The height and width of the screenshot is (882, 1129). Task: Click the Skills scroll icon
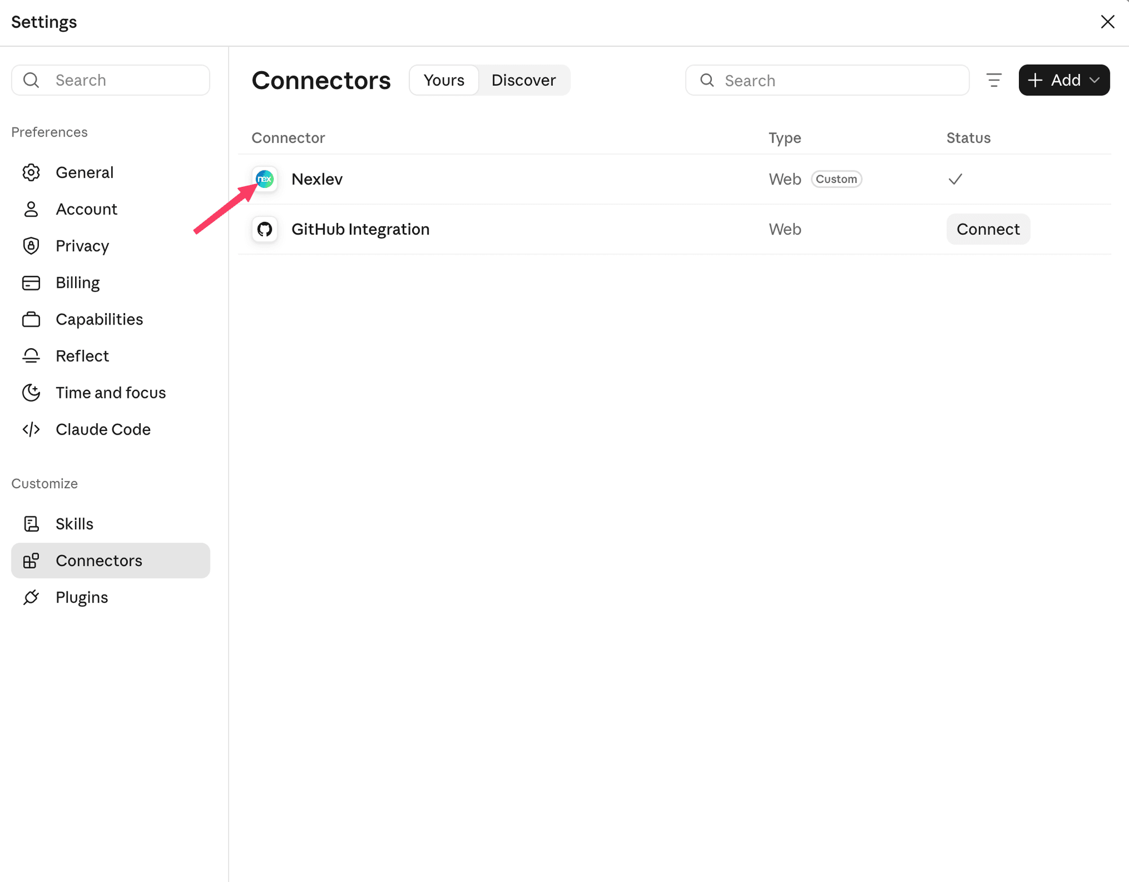point(31,524)
